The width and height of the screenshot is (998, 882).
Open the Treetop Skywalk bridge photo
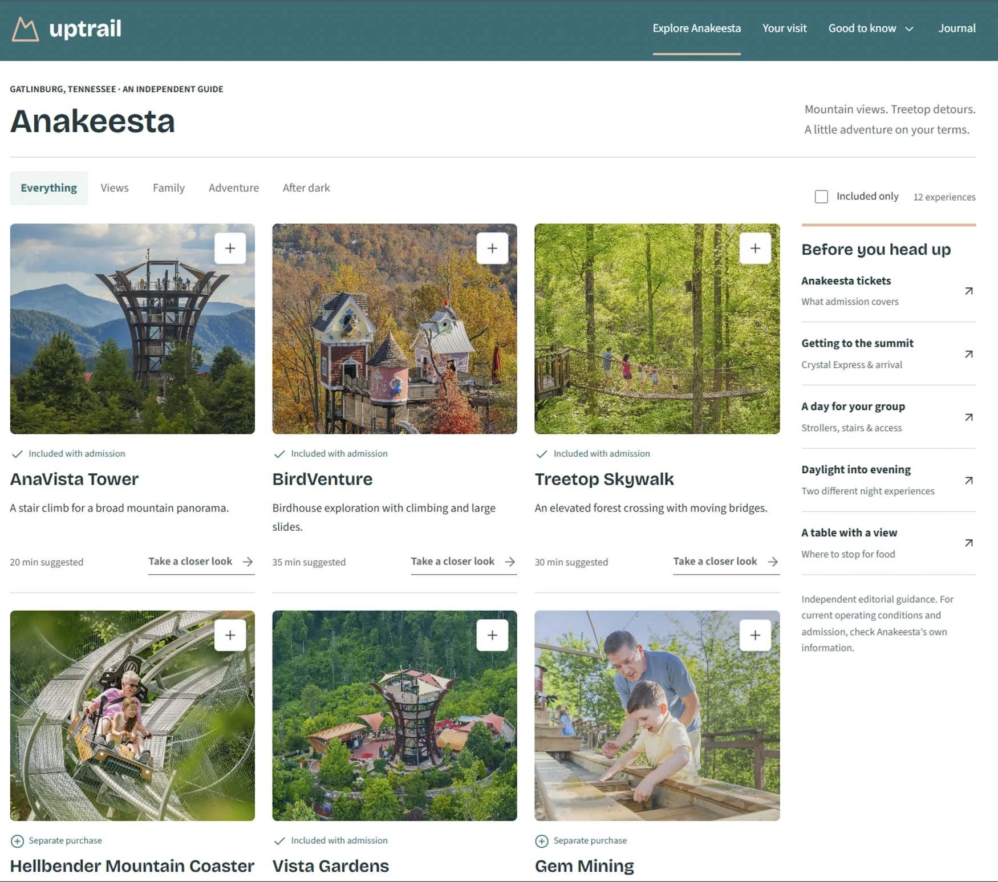[657, 329]
